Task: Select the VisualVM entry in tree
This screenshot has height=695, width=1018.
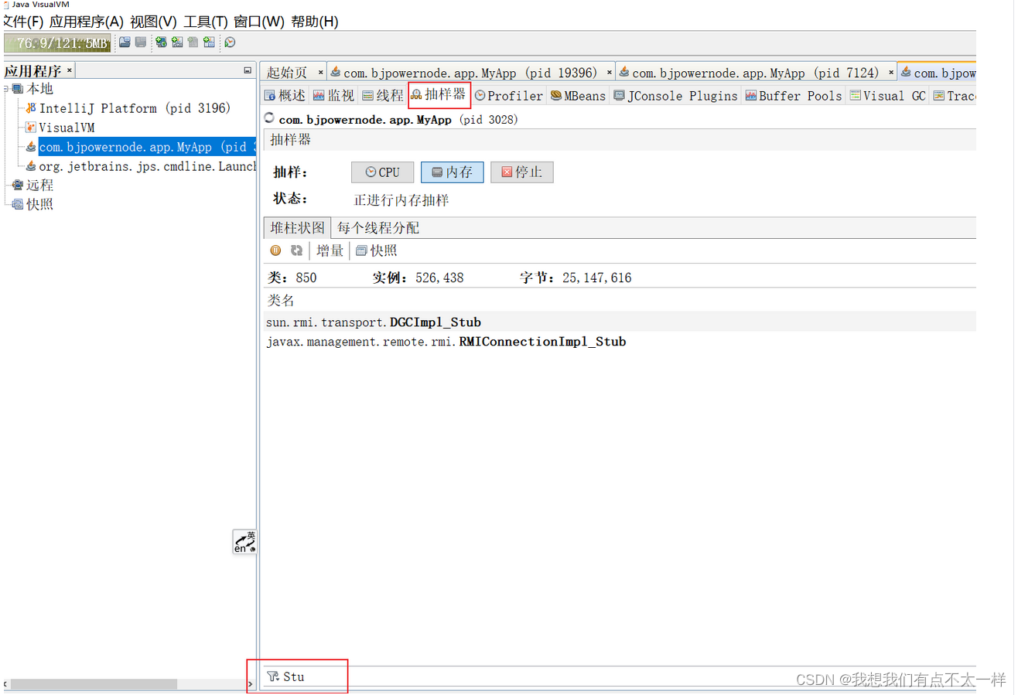Action: [67, 128]
